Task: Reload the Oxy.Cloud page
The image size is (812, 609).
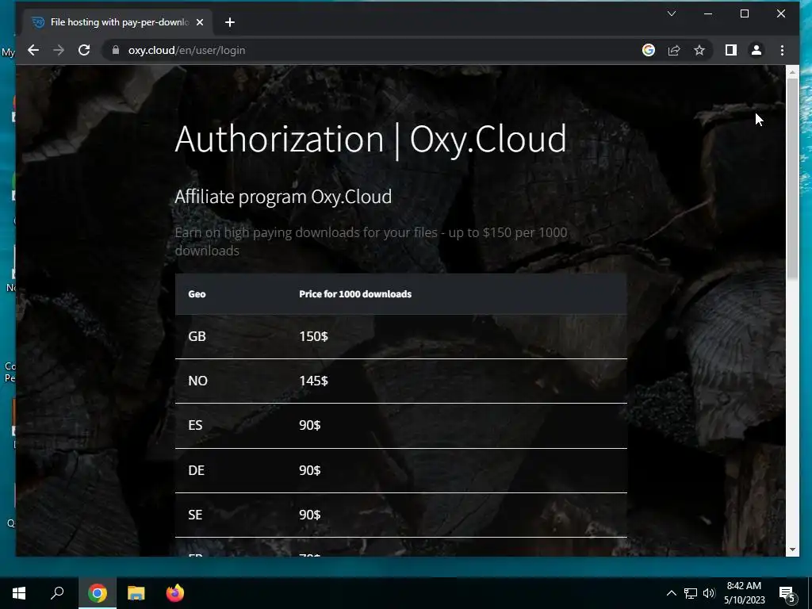Action: (x=84, y=50)
